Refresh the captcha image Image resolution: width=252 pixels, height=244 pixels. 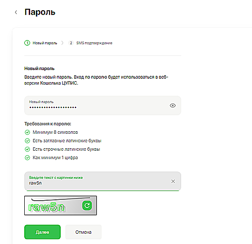(87, 206)
